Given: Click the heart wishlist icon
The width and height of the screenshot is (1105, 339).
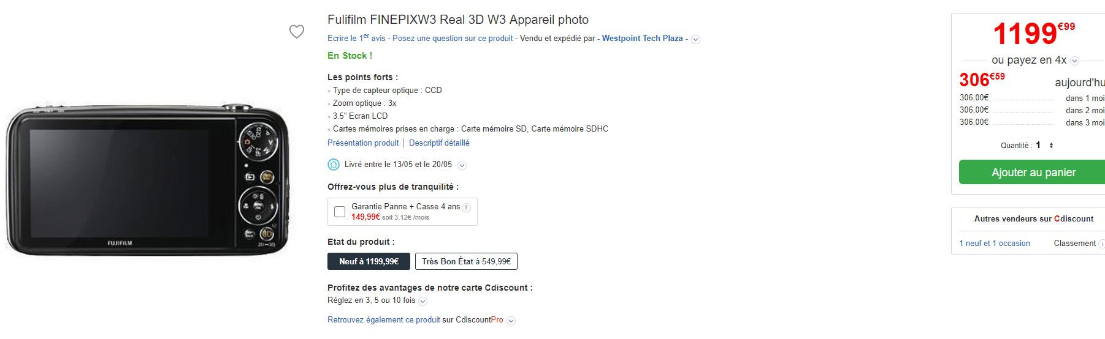Looking at the screenshot, I should tap(297, 31).
